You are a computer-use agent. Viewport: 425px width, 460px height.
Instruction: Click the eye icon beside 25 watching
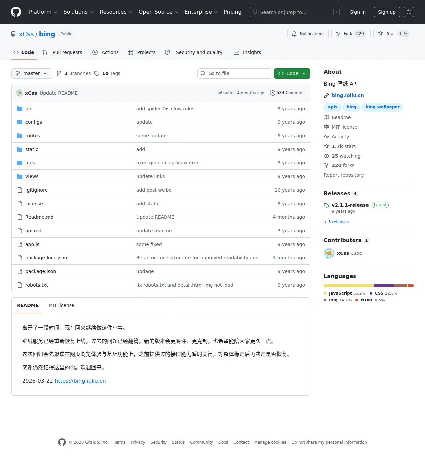[326, 156]
